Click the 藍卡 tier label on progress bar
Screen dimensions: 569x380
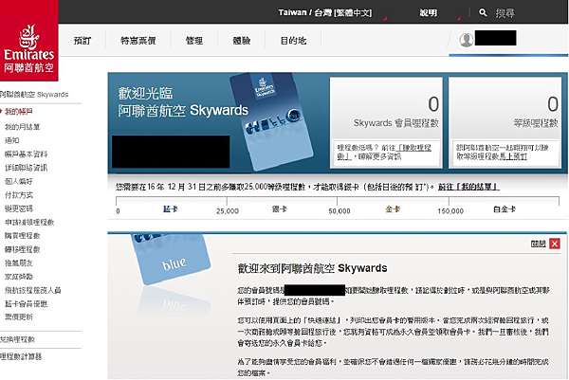pos(170,209)
